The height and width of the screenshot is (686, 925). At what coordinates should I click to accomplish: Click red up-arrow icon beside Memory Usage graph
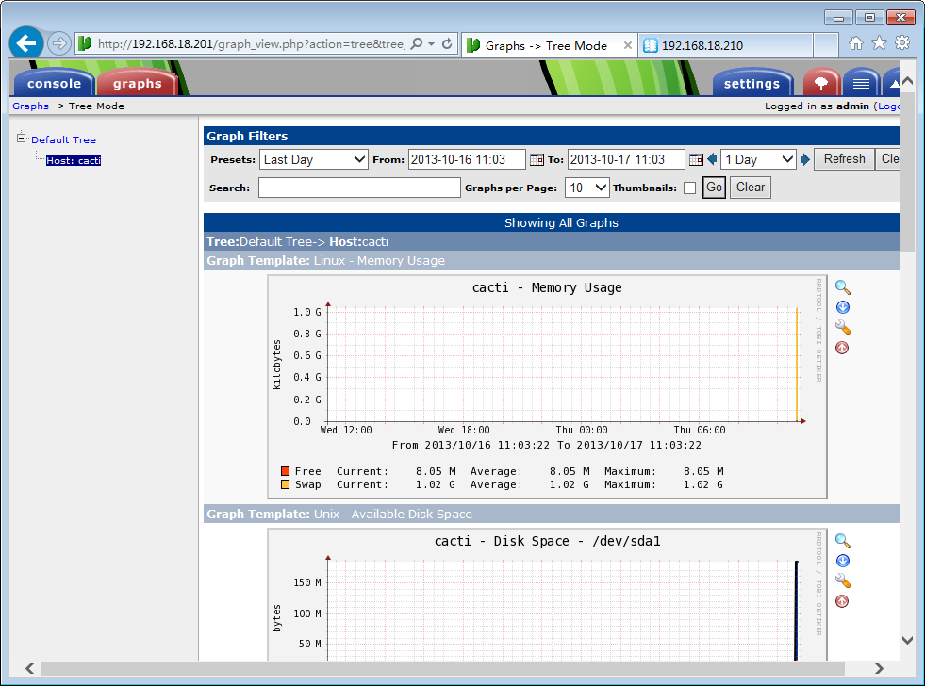coord(842,348)
